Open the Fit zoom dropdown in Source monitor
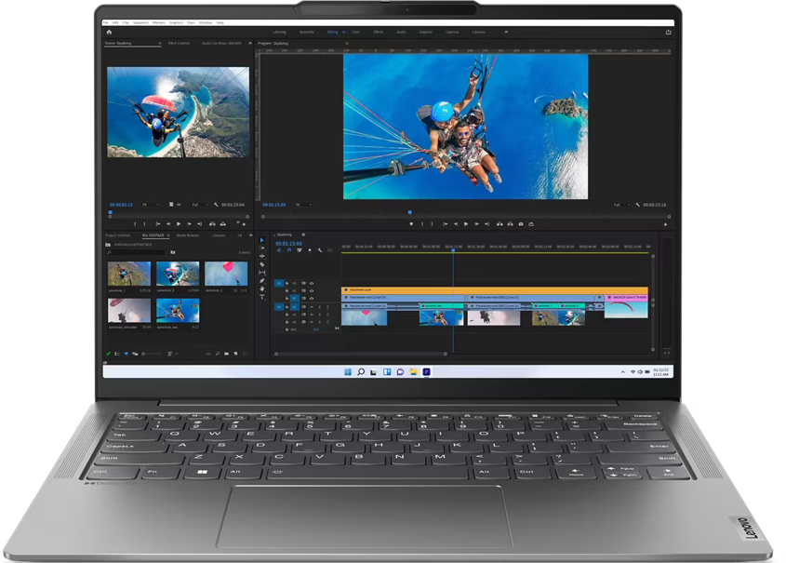This screenshot has height=563, width=786. click(150, 205)
